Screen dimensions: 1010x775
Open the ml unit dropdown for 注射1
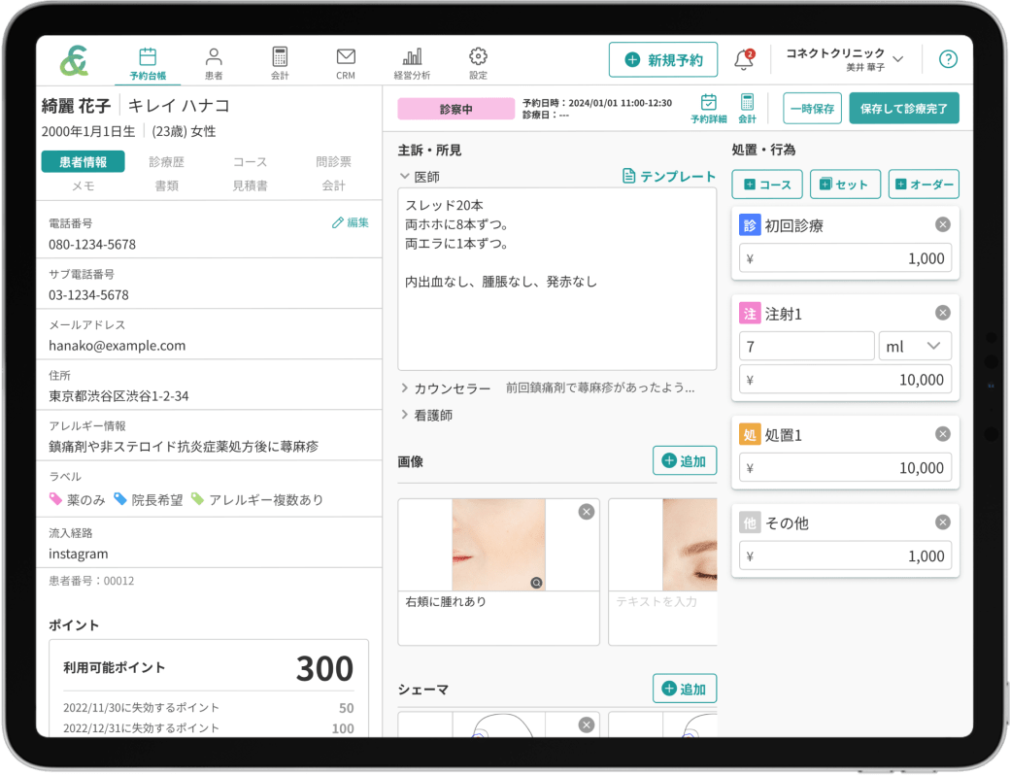pyautogui.click(x=914, y=345)
